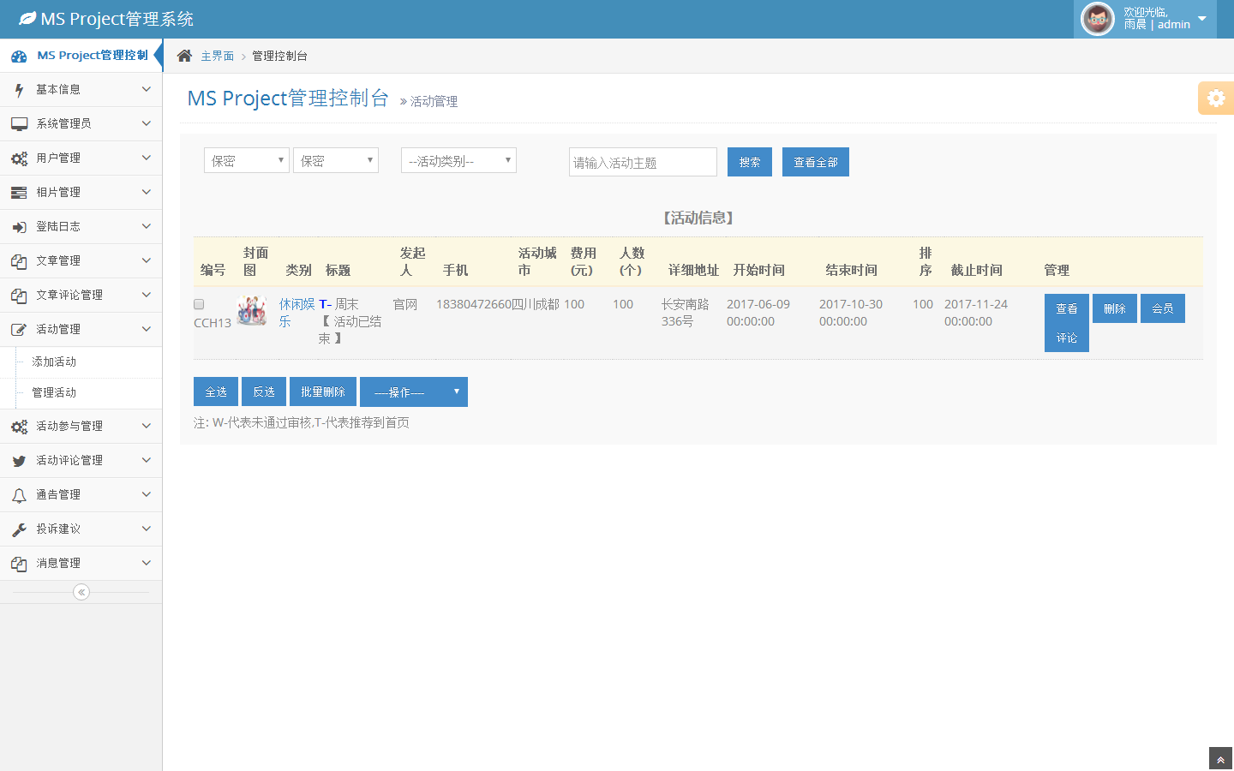Click the wrench icon for 投诉建议
The height and width of the screenshot is (771, 1234).
click(x=19, y=529)
